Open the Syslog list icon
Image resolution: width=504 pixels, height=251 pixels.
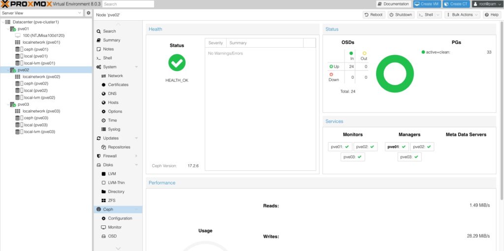[103, 129]
